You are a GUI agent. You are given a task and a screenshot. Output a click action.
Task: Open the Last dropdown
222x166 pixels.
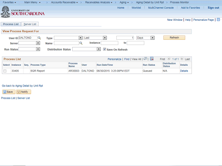pyautogui.click(x=105, y=38)
